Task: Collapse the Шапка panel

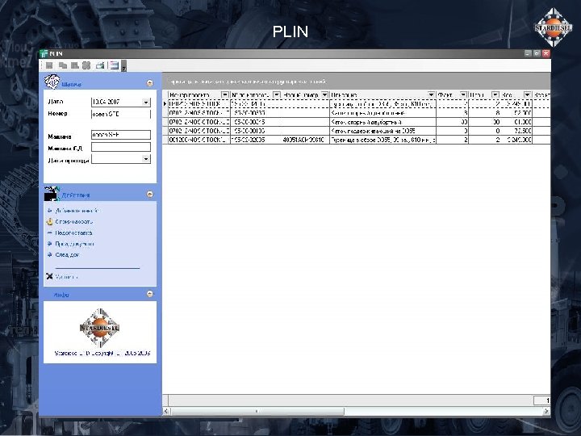Action: (x=150, y=83)
